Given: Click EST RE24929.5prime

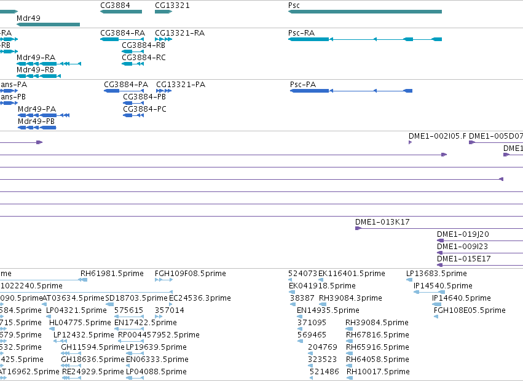Looking at the screenshot, I should pos(93,372).
